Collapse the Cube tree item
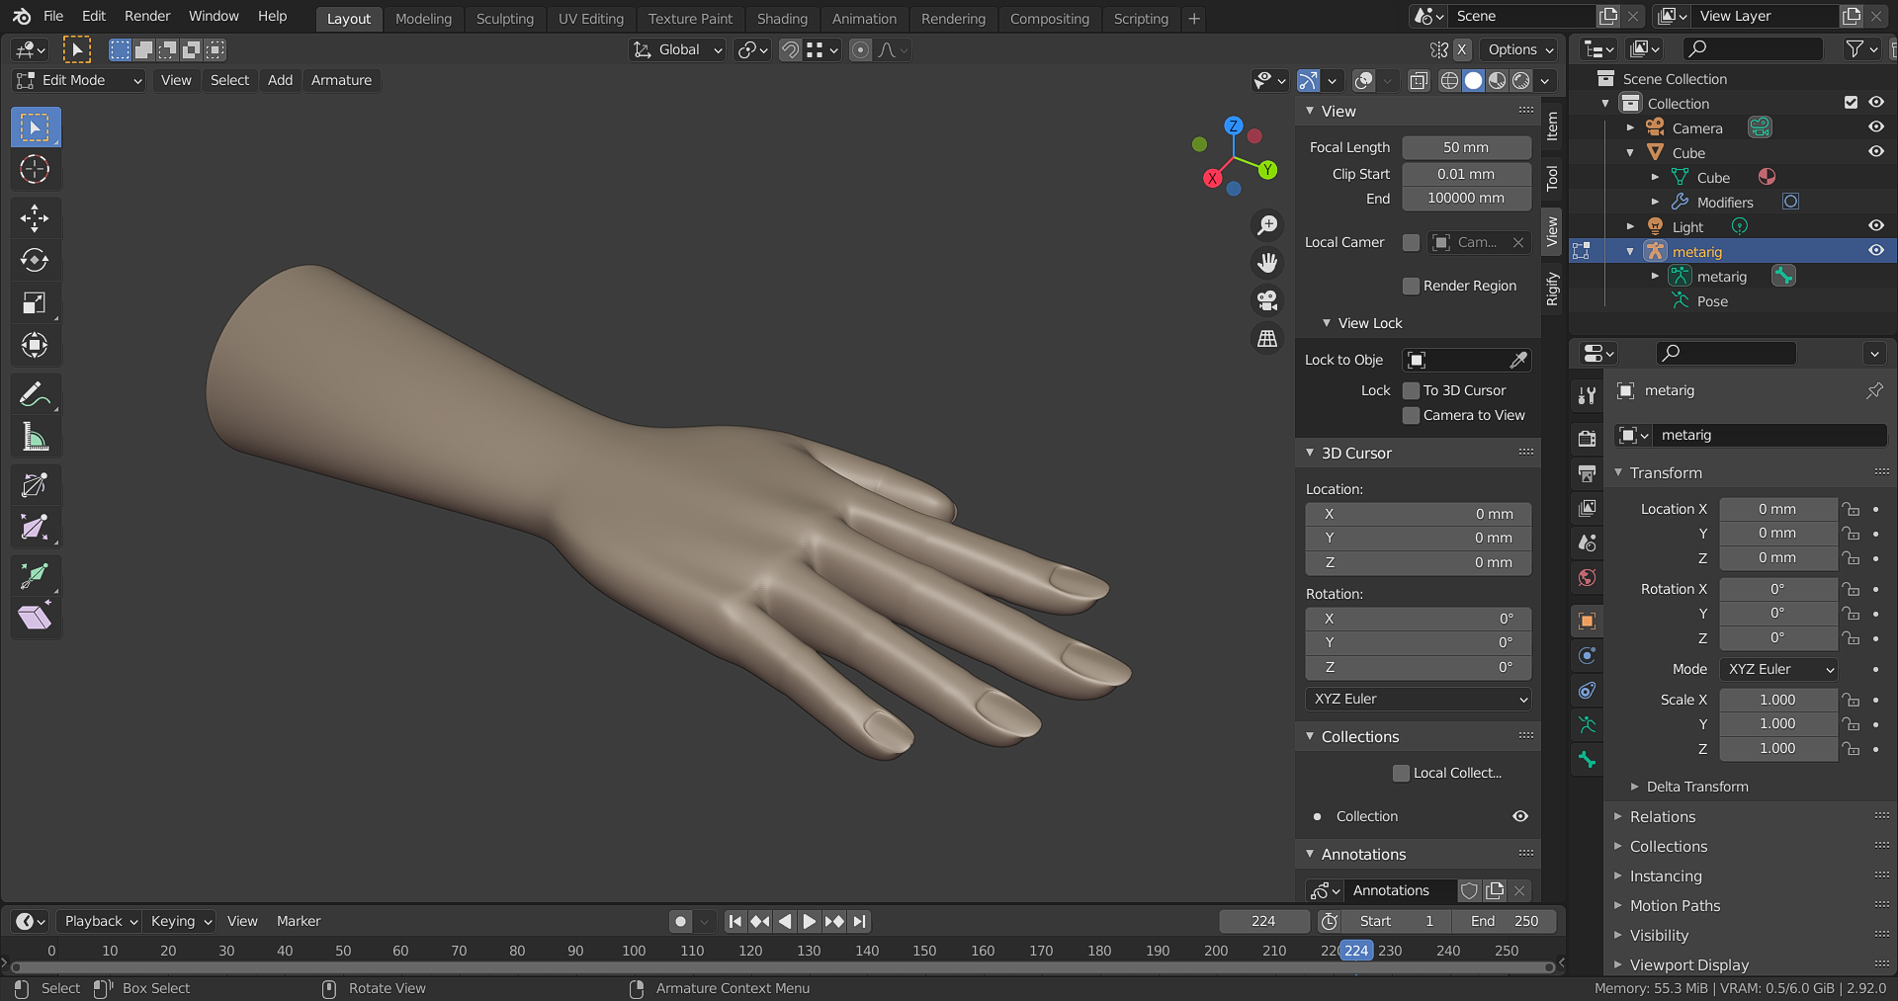 (x=1630, y=153)
